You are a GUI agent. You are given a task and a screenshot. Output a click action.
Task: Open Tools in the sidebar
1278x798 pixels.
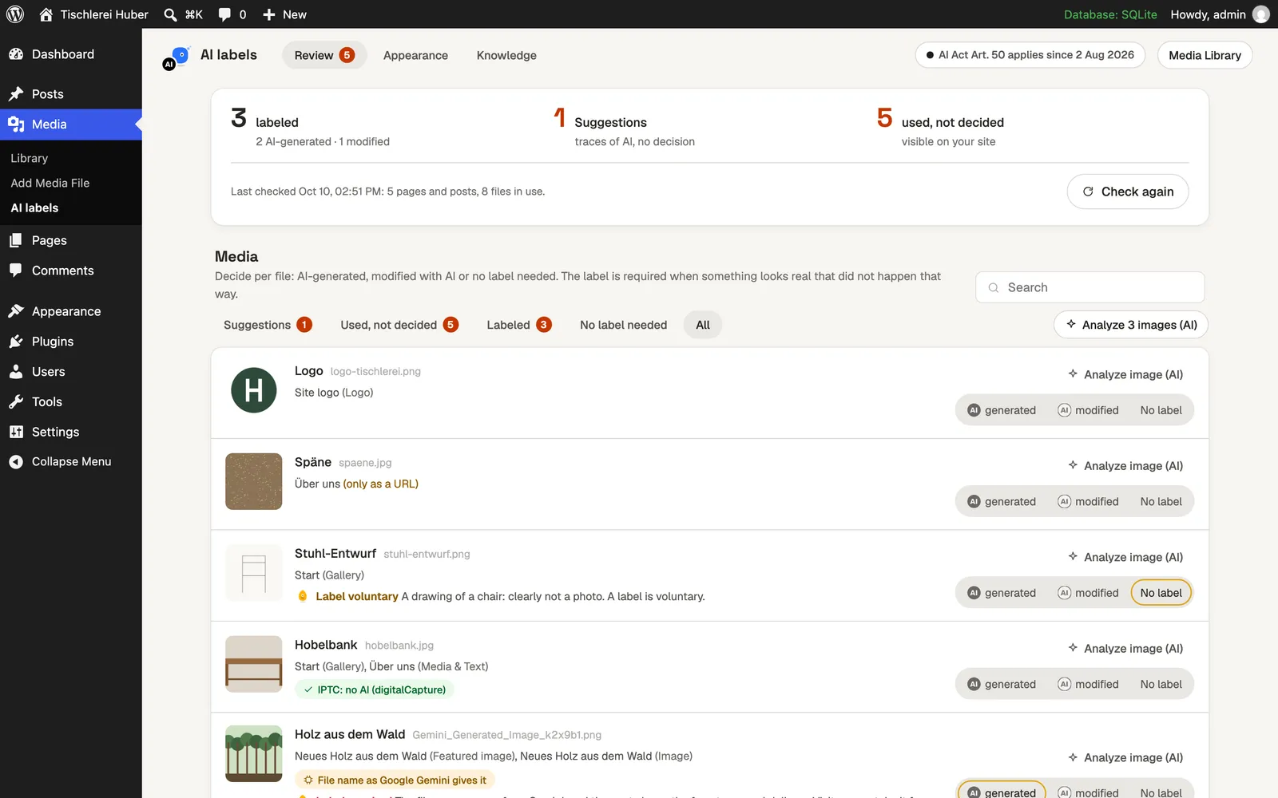71,402
